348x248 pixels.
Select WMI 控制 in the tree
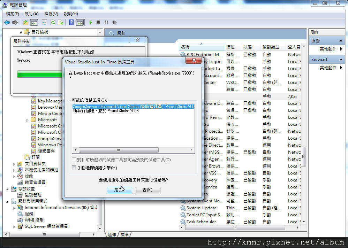point(34,220)
